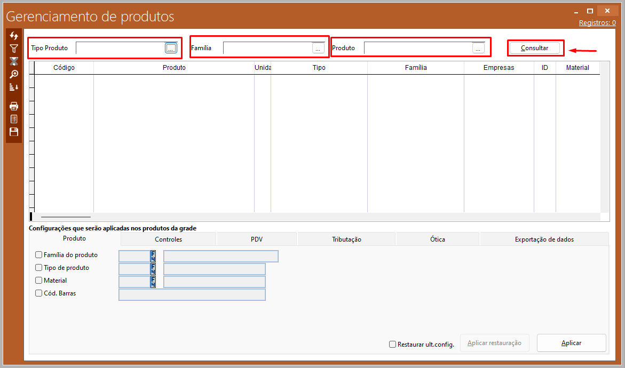Click the clear filter X icon
The image size is (625, 368).
tap(14, 61)
